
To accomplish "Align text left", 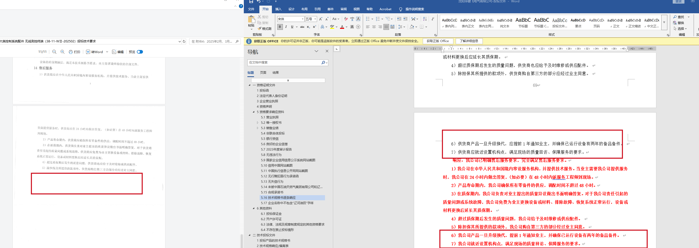I will pyautogui.click(x=368, y=27).
